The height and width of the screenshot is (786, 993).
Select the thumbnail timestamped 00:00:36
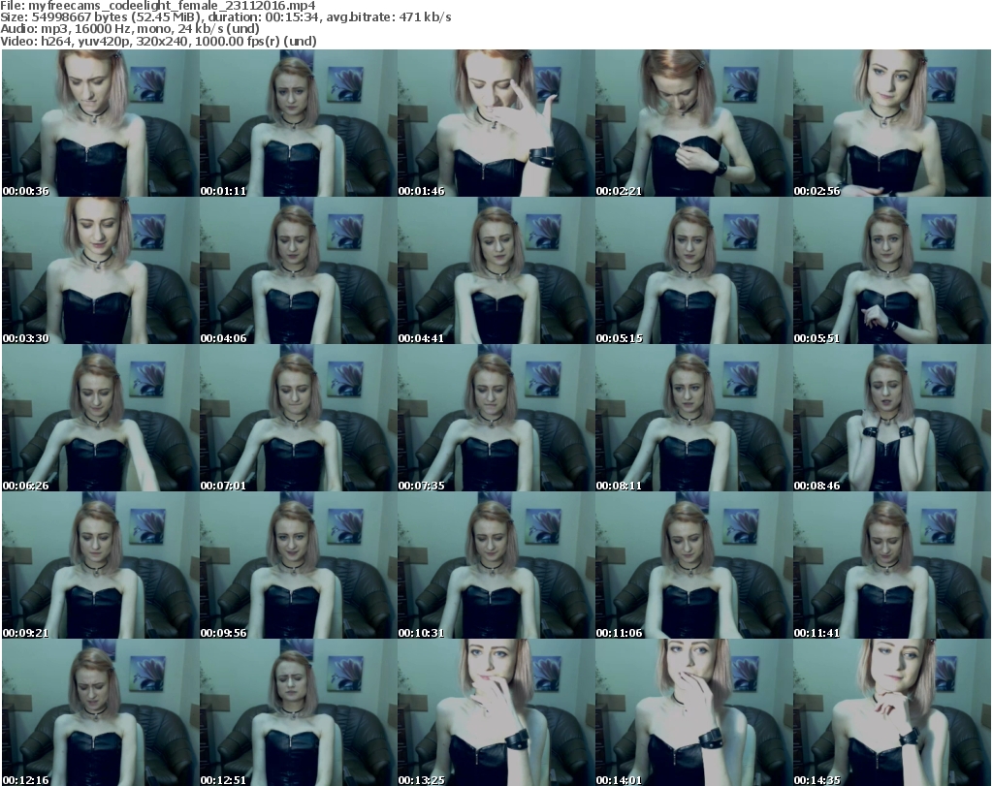point(101,123)
